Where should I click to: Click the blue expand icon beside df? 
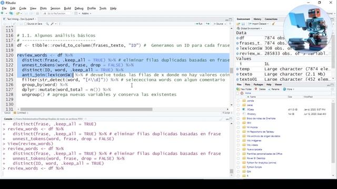coord(237,38)
